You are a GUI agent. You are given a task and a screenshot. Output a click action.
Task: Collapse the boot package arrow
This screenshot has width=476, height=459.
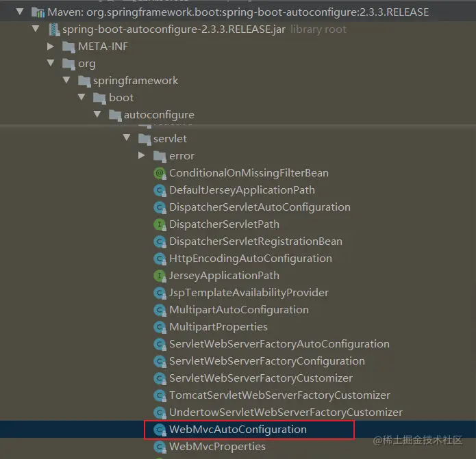82,96
